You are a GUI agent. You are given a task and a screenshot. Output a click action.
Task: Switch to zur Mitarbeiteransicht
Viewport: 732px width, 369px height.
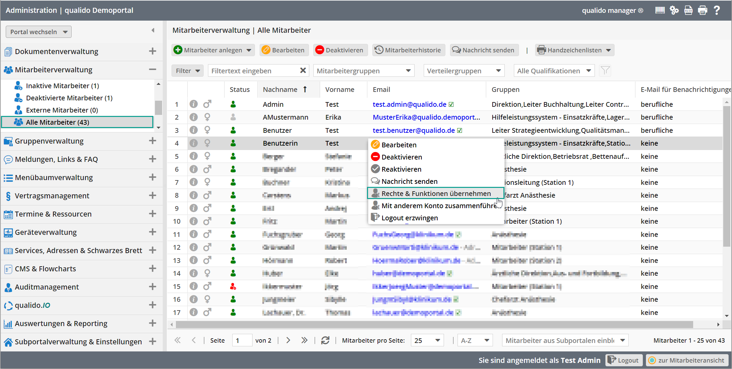687,360
